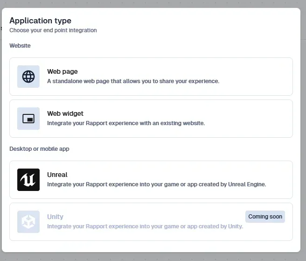Click the existing website integration description
This screenshot has height=261, width=306.
(126, 123)
